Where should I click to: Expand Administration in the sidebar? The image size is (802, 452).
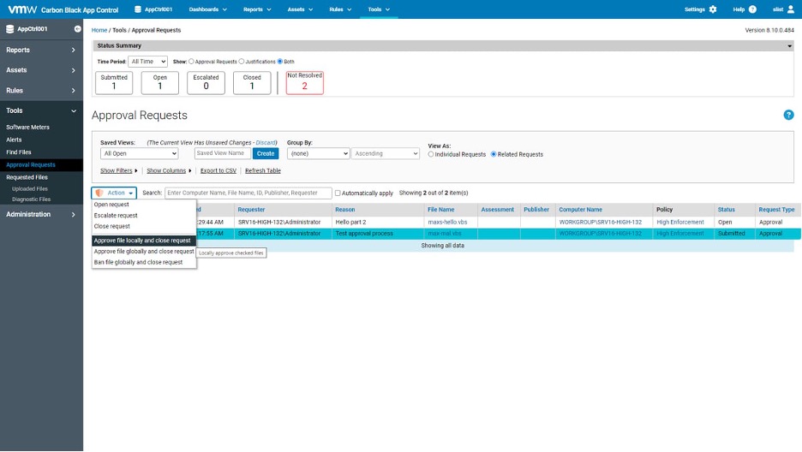pos(41,214)
